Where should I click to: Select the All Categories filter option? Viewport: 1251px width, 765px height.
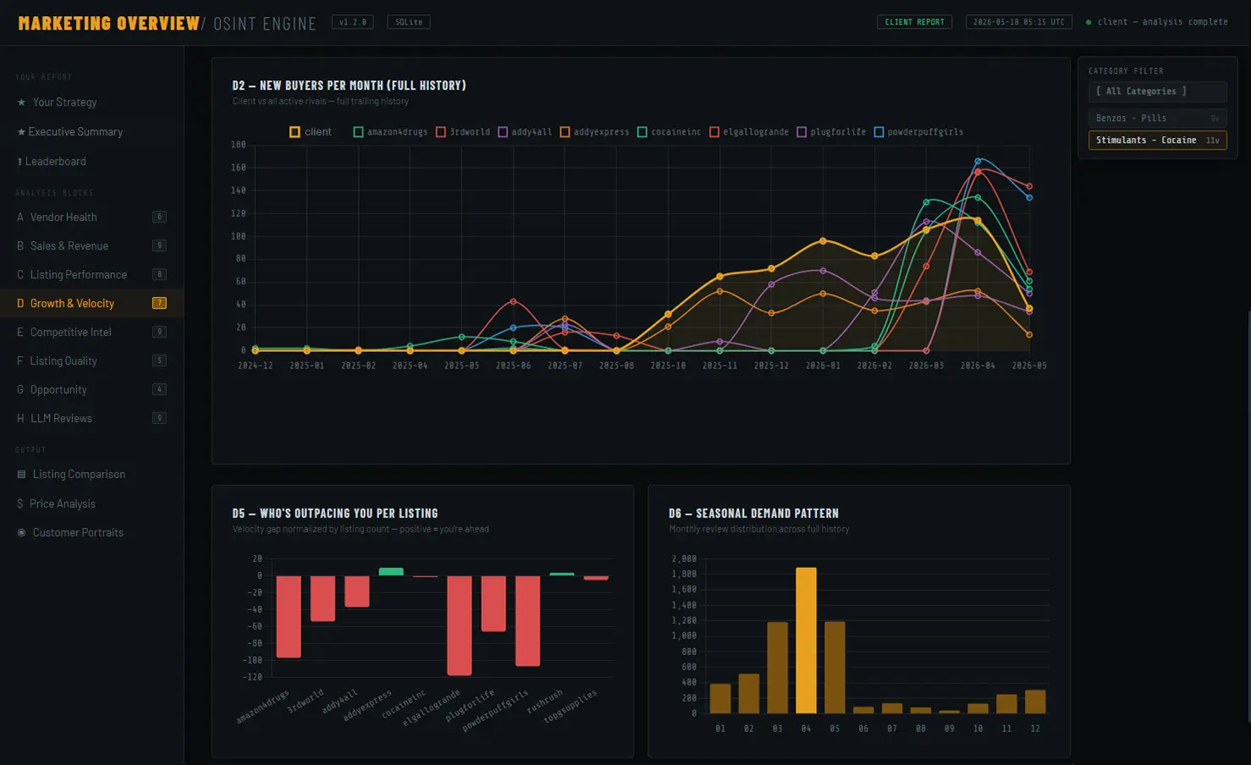pyautogui.click(x=1157, y=91)
